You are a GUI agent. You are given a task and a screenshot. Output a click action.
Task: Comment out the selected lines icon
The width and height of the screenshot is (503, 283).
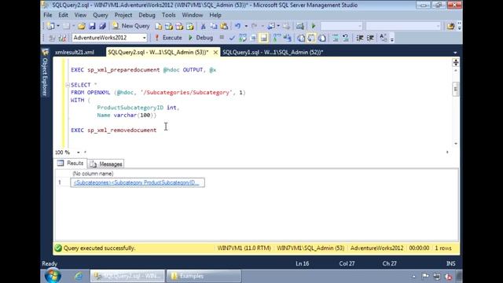[x=336, y=38]
